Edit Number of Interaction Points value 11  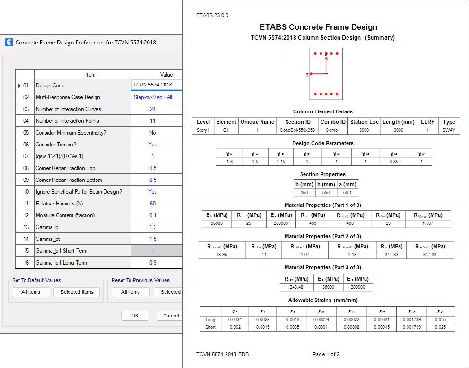(153, 121)
